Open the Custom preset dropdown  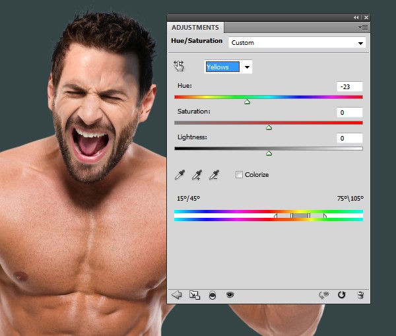point(296,43)
